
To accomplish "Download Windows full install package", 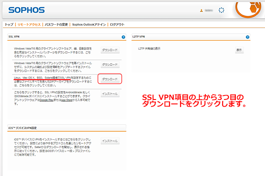I will click(x=110, y=50).
